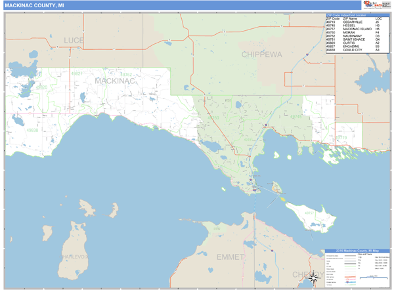Click the EMMET county label

[x=230, y=257]
